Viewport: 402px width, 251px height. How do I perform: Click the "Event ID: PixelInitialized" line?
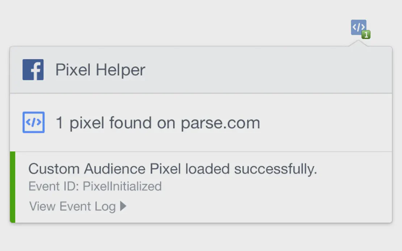95,187
